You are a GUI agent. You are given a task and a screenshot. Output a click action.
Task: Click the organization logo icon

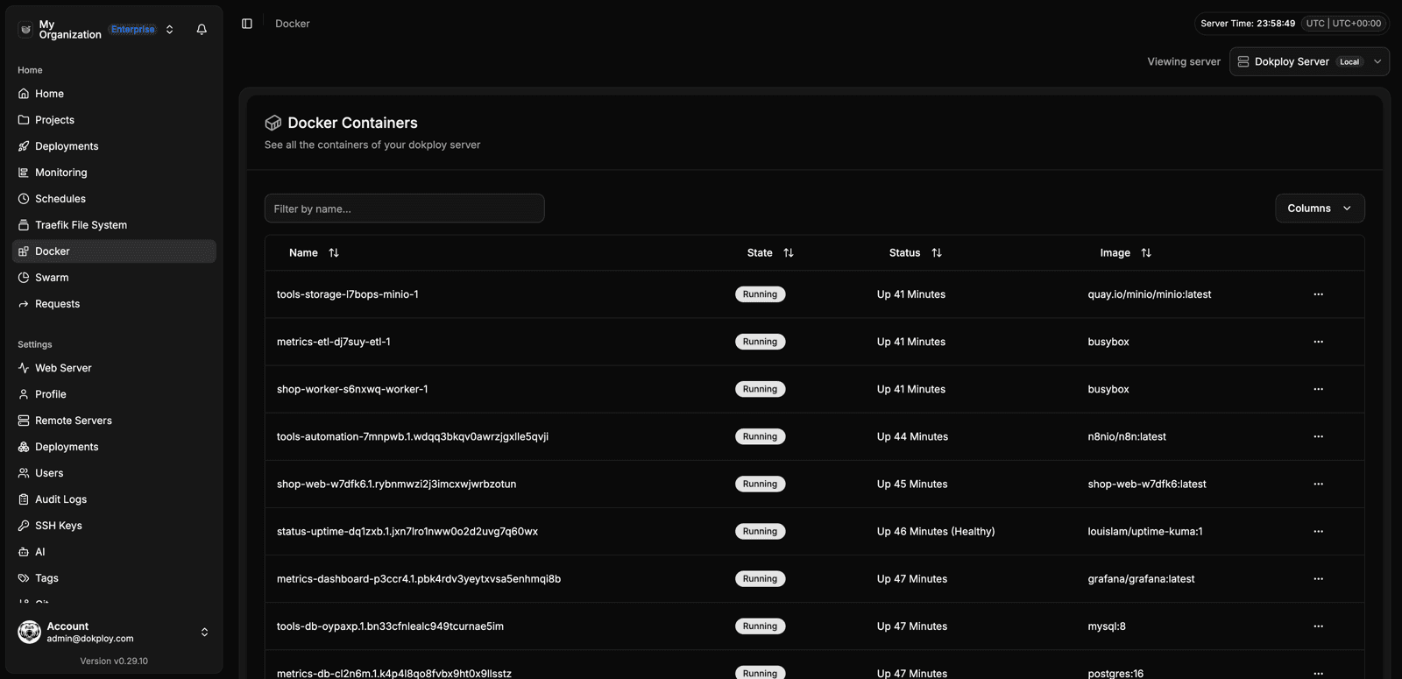click(25, 30)
